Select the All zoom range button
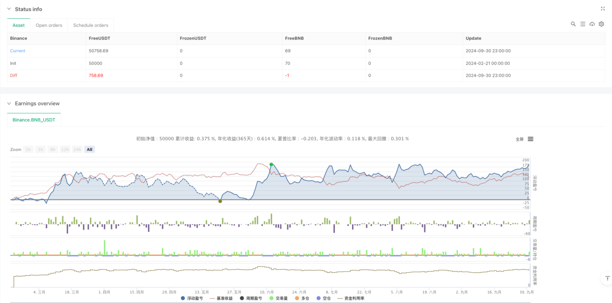This screenshot has height=303, width=612. [89, 150]
